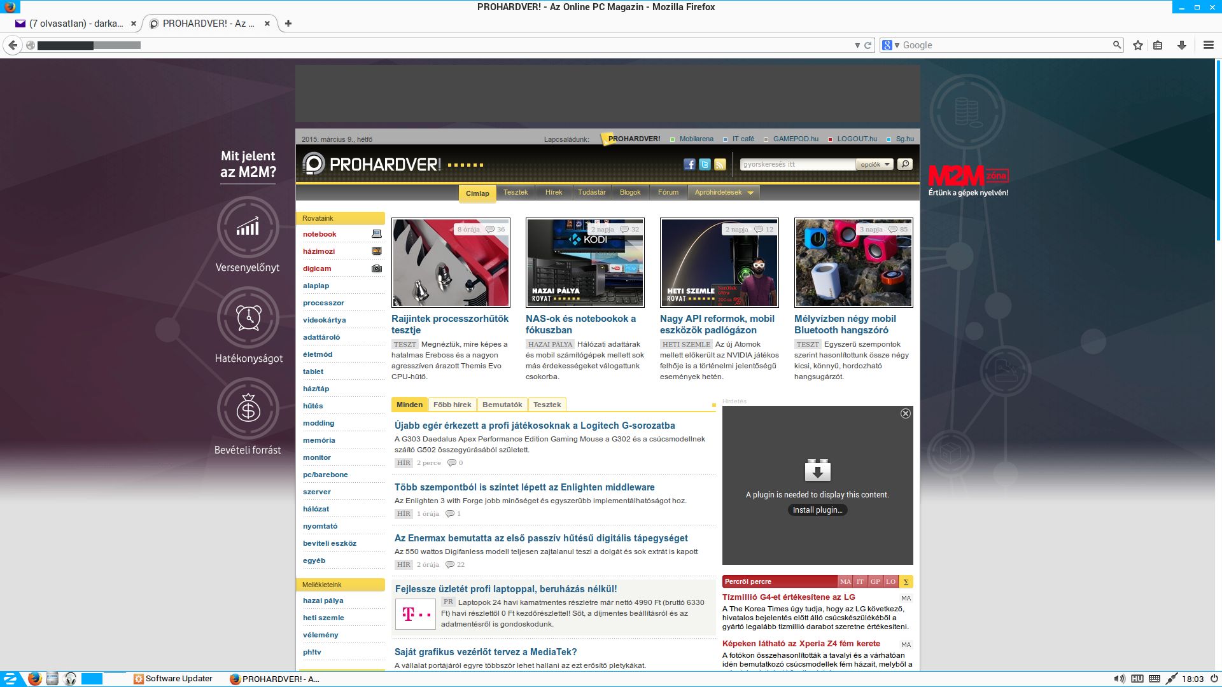The width and height of the screenshot is (1222, 687).
Task: Filter Percről percre by IT
Action: tap(860, 581)
